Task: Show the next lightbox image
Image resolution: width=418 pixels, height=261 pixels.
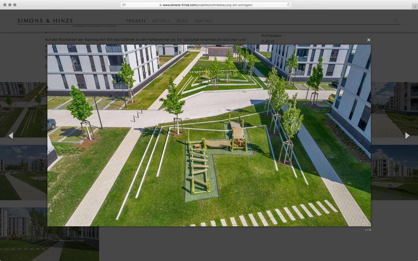Action: point(407,136)
